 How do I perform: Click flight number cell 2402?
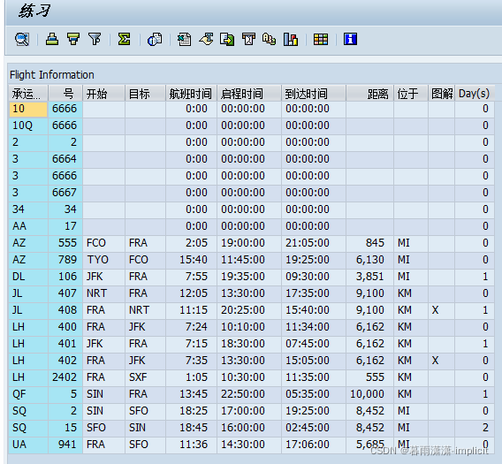click(x=65, y=377)
